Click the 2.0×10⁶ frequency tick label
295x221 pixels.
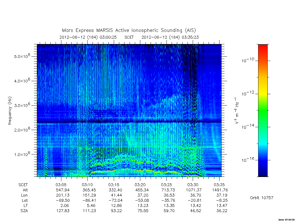coord(22,129)
